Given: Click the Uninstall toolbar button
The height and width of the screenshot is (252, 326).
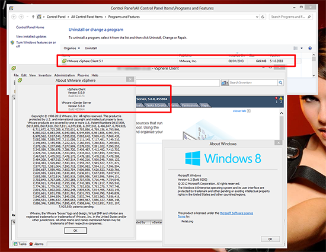Looking at the screenshot, I should tap(91, 48).
